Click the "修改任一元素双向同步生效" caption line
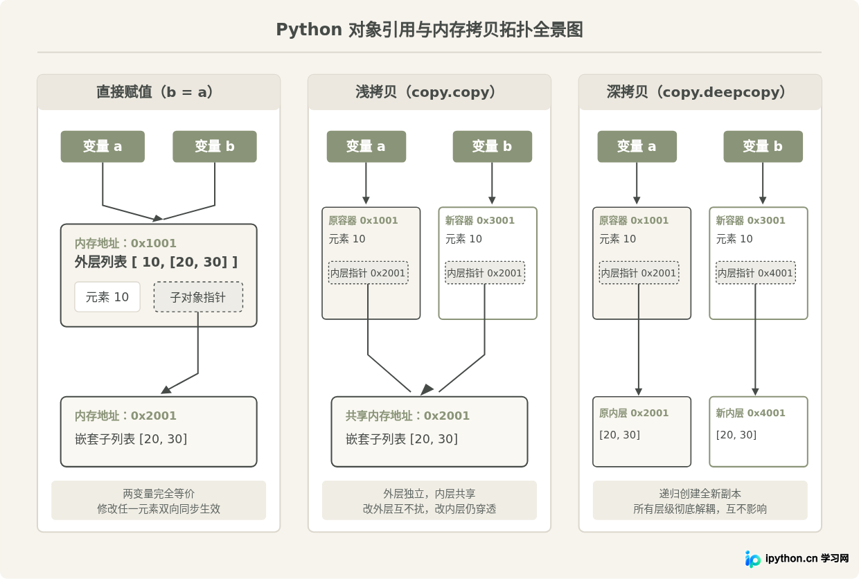 click(159, 509)
